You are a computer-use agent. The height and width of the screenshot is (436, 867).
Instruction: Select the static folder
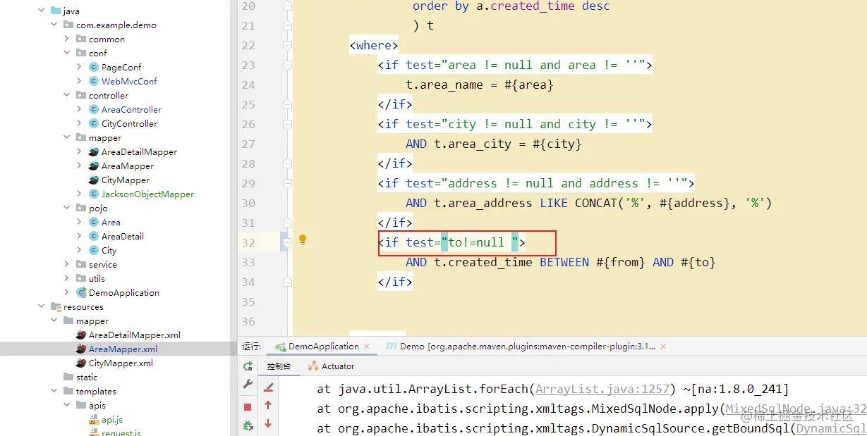pyautogui.click(x=87, y=378)
